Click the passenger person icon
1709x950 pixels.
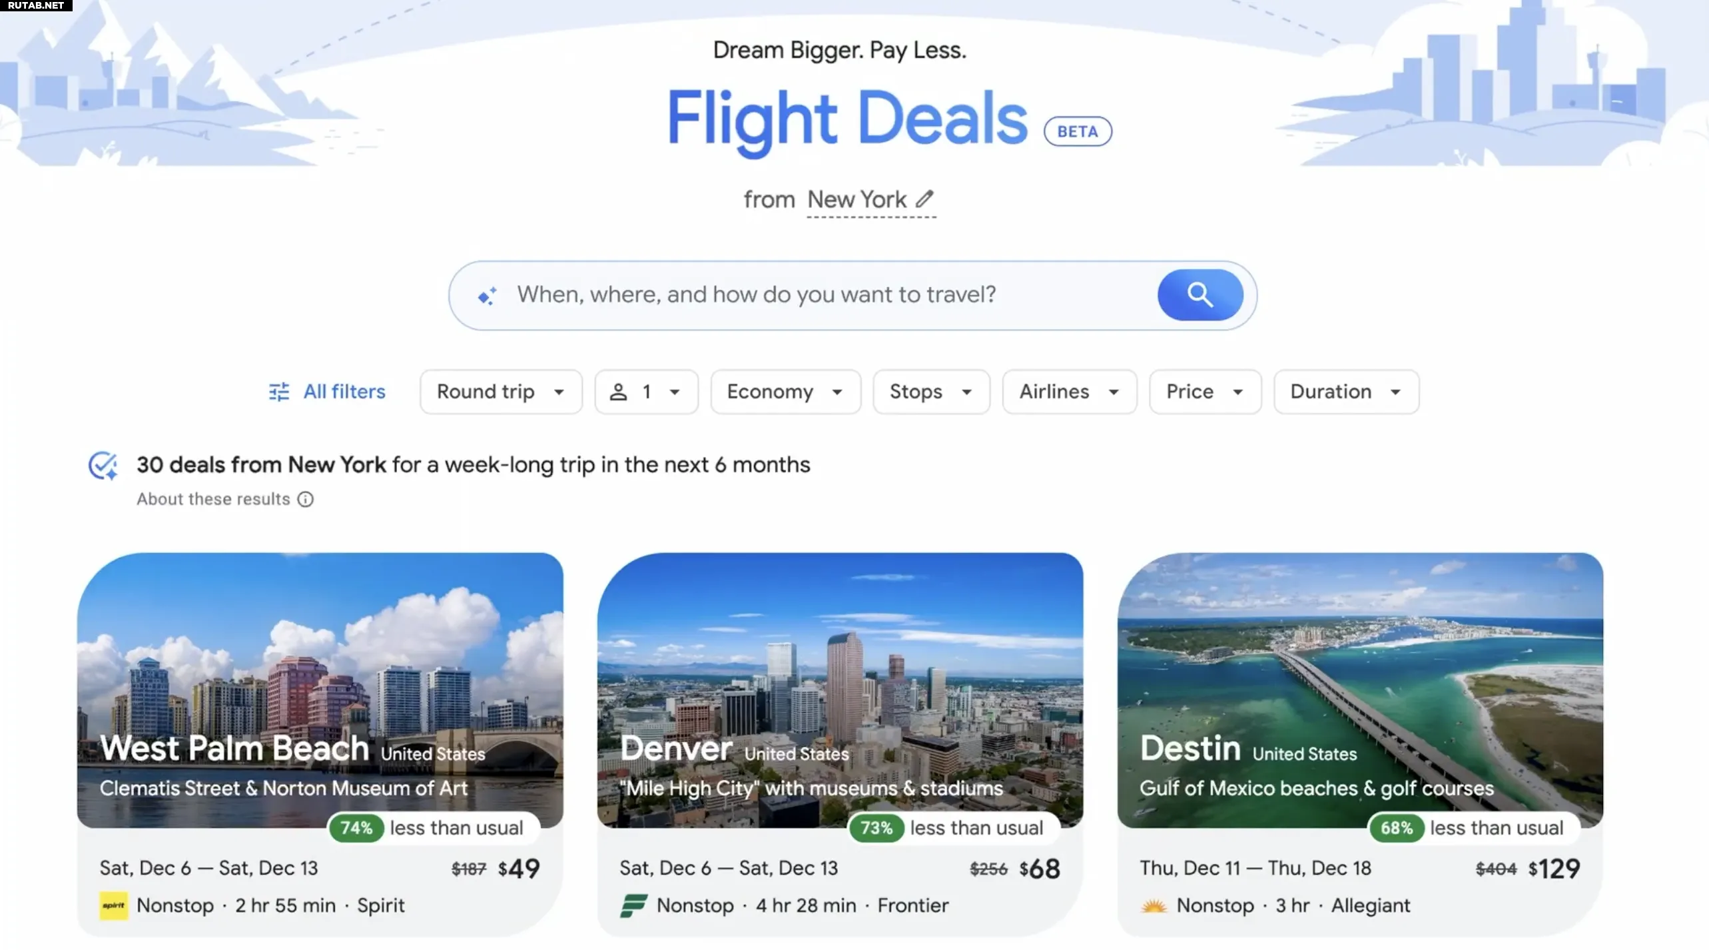[618, 392]
